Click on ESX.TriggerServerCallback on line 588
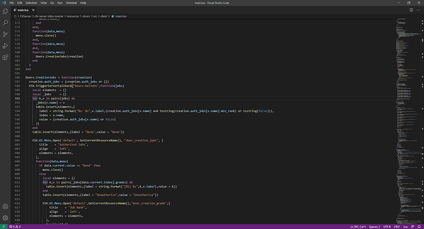The height and width of the screenshot is (229, 424). 50,86
